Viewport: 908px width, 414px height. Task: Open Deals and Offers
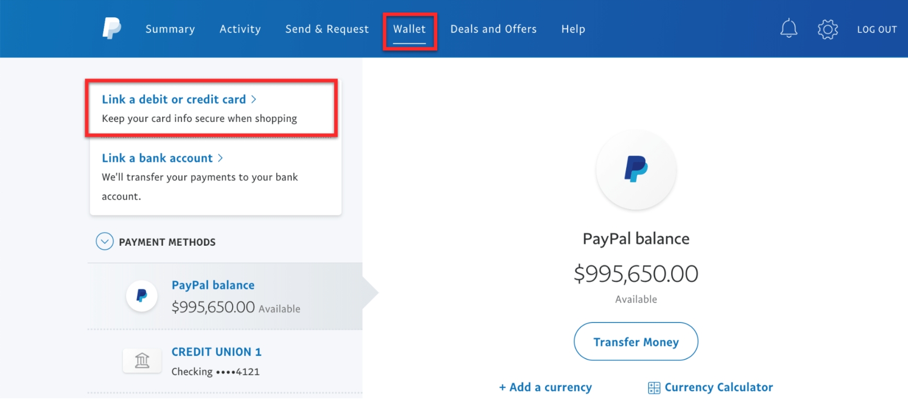pyautogui.click(x=494, y=29)
